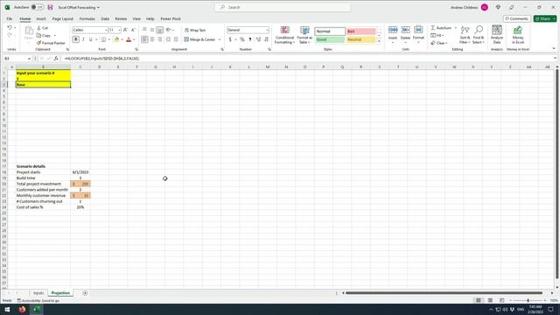Viewport: 560px width, 315px height.
Task: Click the Save disk icon in title bar
Action: (50, 7)
